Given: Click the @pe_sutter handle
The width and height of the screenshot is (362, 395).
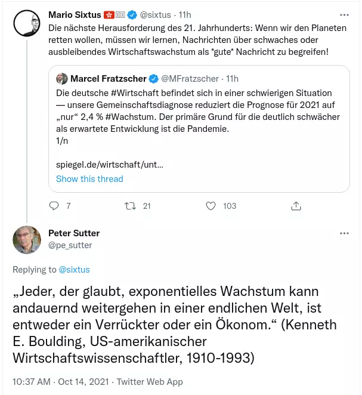Looking at the screenshot, I should click(x=70, y=245).
